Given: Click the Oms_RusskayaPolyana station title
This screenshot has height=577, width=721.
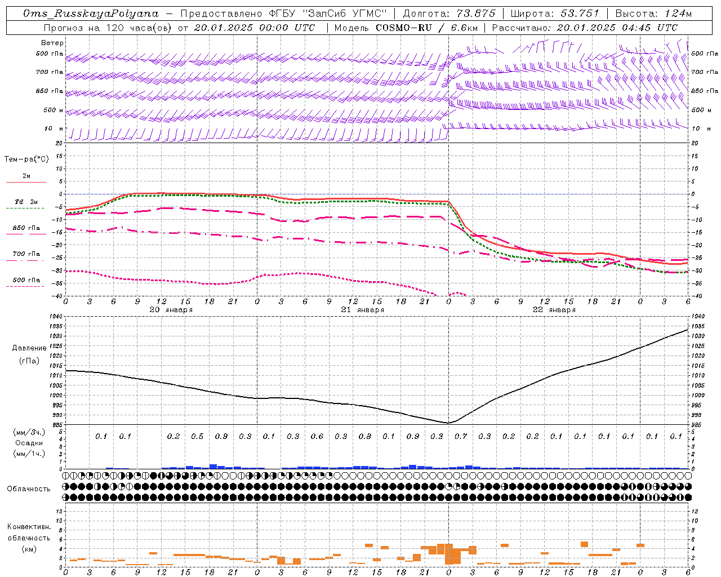Looking at the screenshot, I should [x=91, y=14].
